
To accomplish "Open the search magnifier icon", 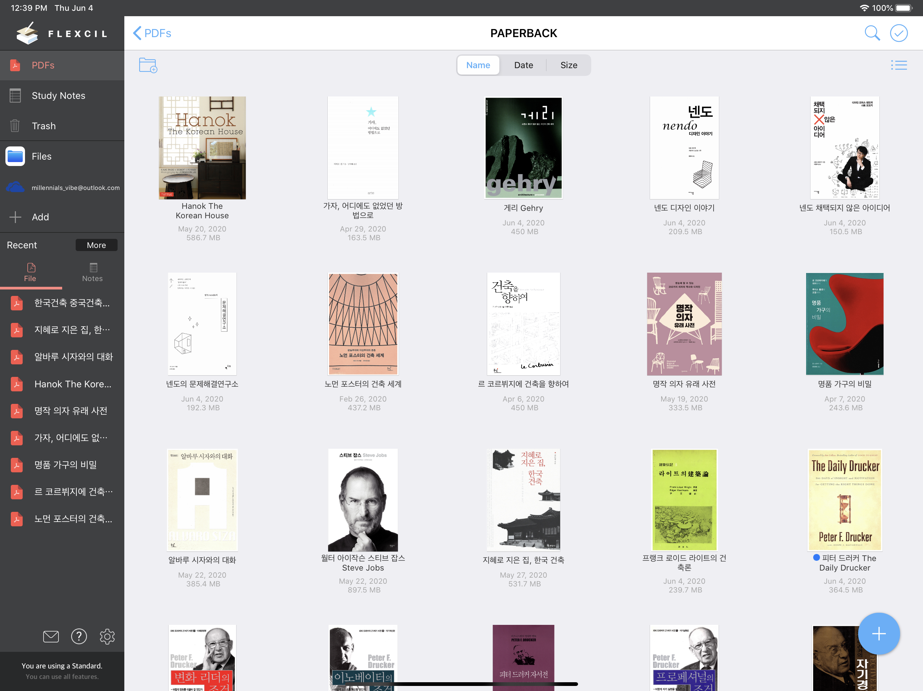I will [x=872, y=33].
